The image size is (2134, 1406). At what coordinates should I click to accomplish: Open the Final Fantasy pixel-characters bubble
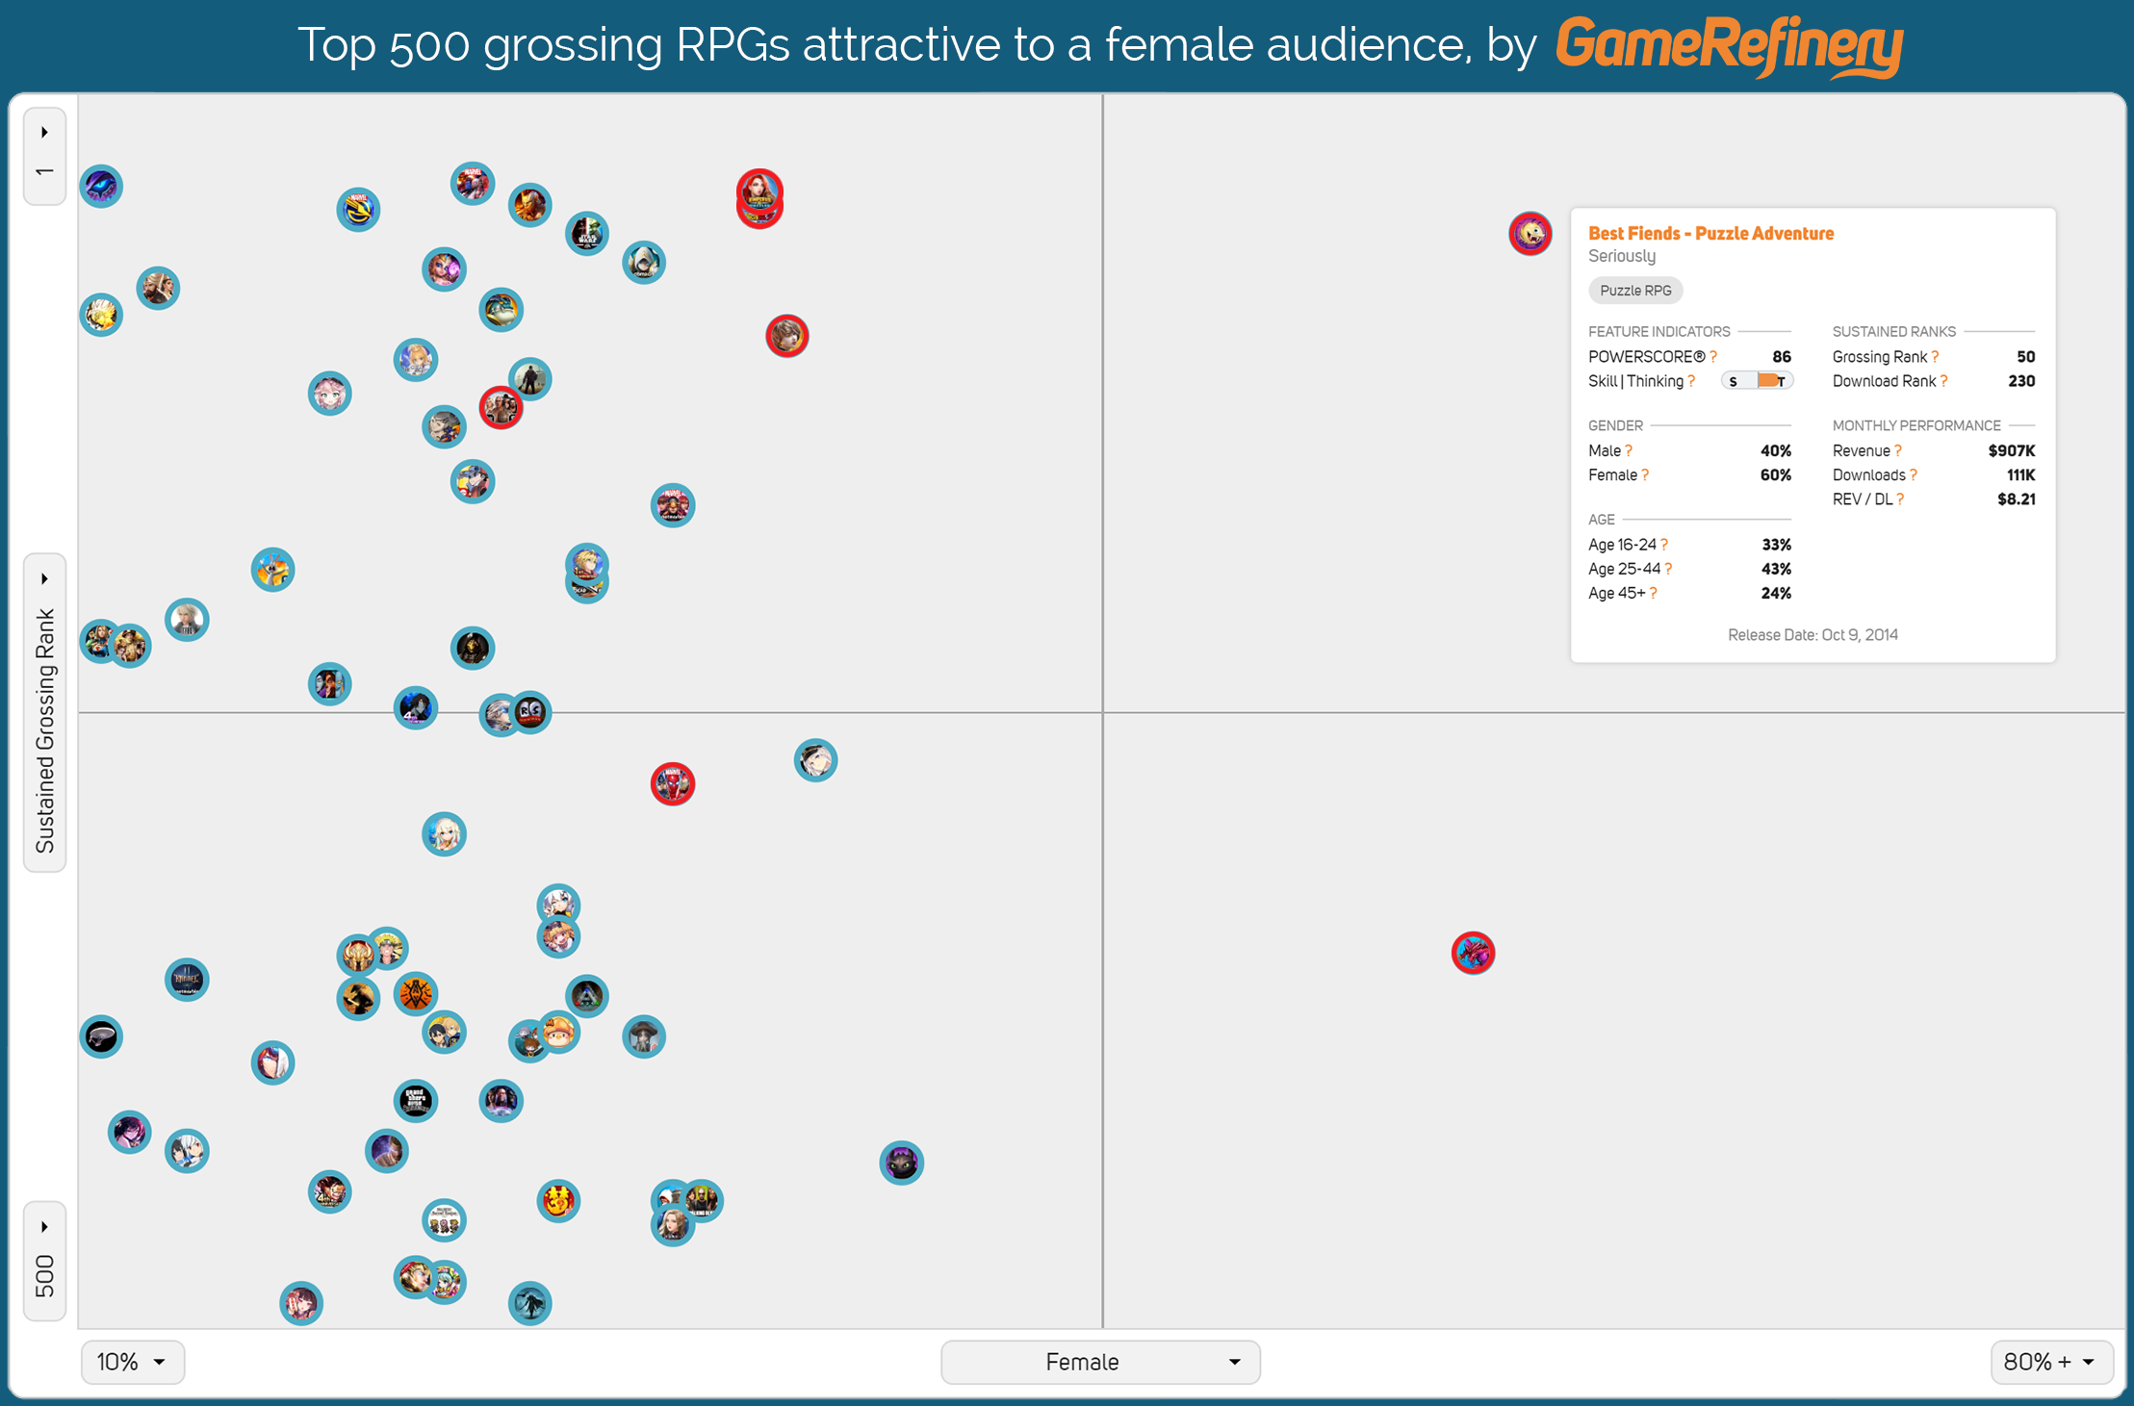[x=444, y=1220]
